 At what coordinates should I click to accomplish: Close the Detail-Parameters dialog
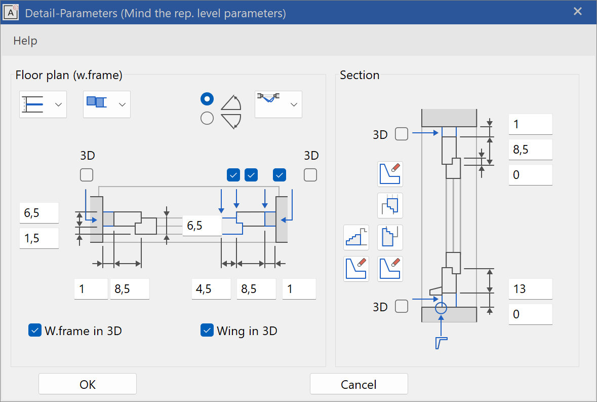[x=578, y=12]
